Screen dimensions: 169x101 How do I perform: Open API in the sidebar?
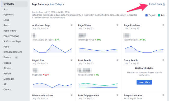coord(5,84)
